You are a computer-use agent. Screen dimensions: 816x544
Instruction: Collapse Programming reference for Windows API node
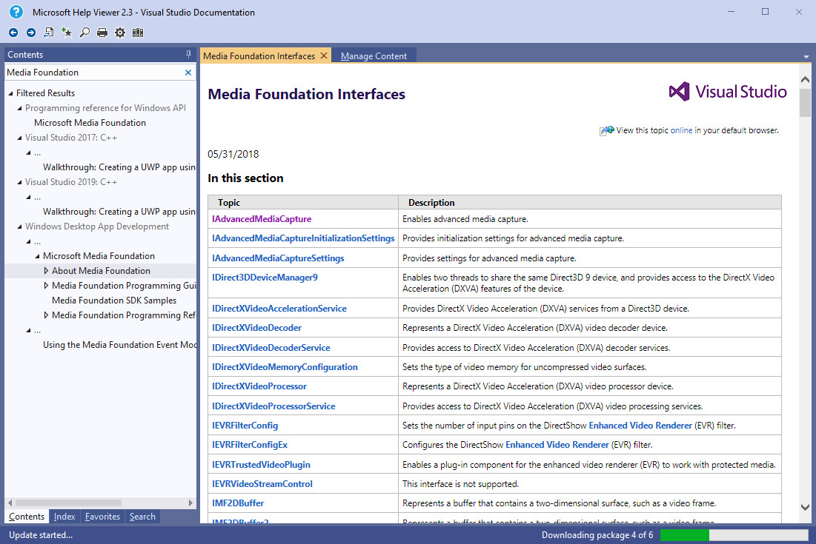coord(19,108)
